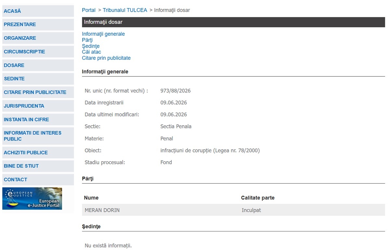Jump to Informații generale anchor link
Image resolution: width=390 pixels, height=250 pixels.
coord(103,34)
